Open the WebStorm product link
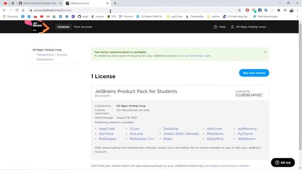Screen dimensions: 302x170 coord(246,139)
